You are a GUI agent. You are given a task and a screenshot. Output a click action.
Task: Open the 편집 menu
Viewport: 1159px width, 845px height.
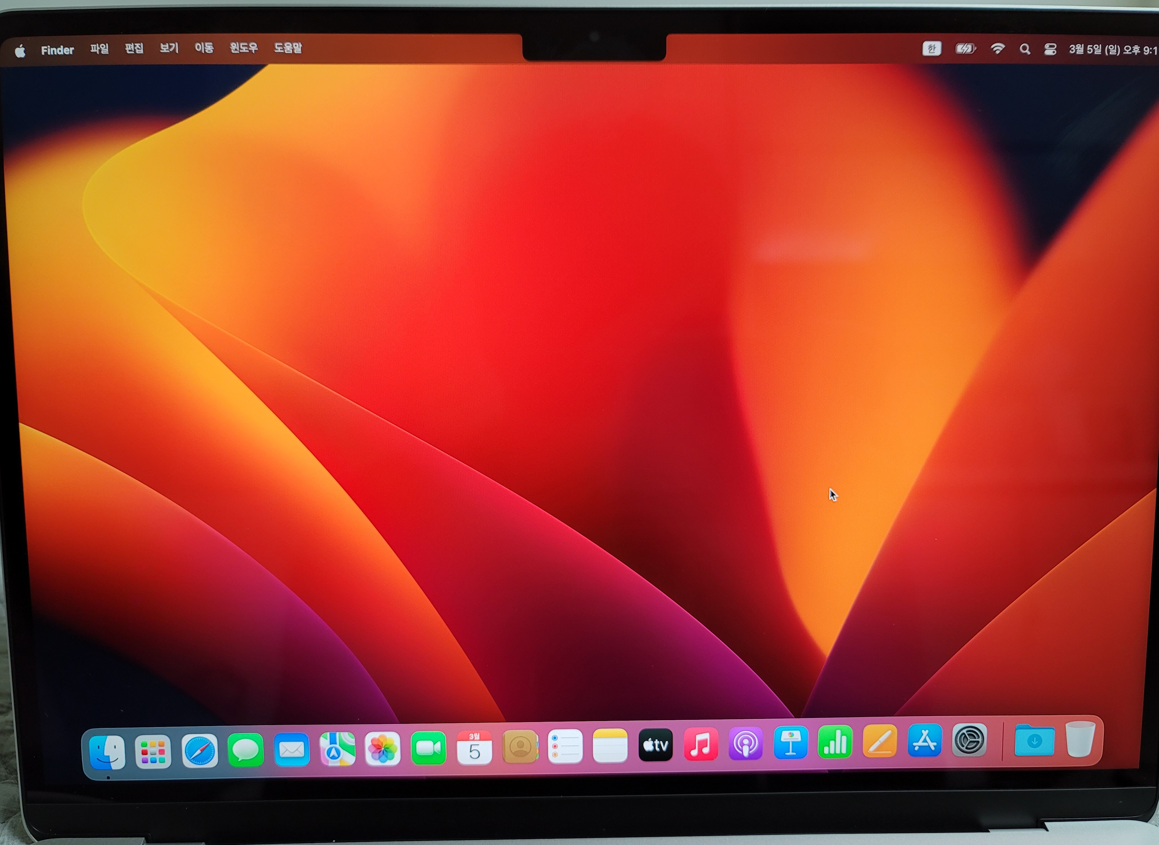coord(134,48)
